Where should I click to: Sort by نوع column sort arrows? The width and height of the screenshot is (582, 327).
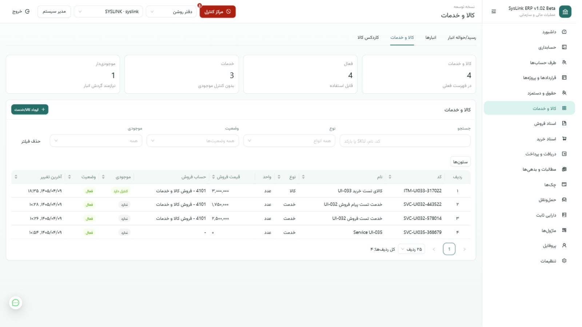pos(279,177)
